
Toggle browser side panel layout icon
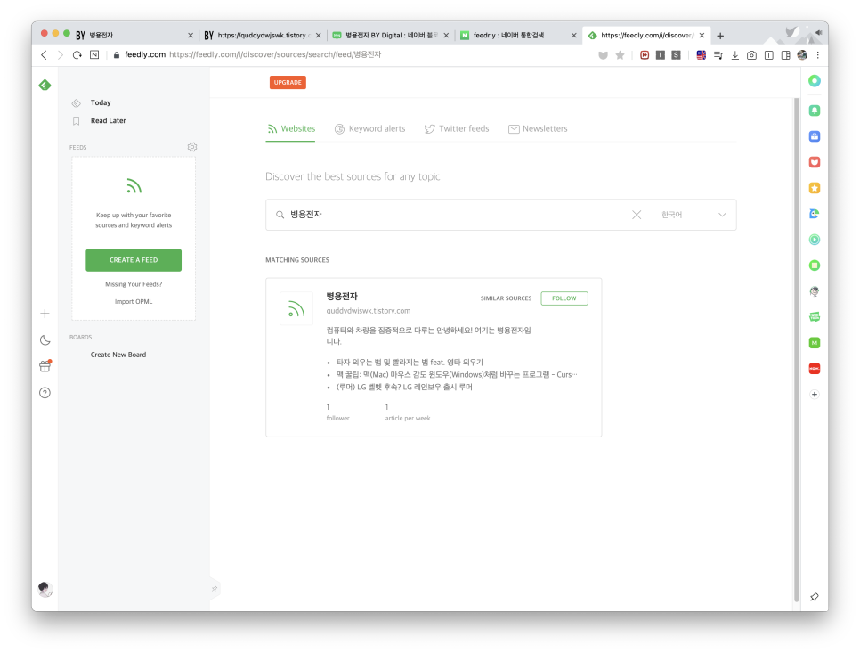[785, 55]
